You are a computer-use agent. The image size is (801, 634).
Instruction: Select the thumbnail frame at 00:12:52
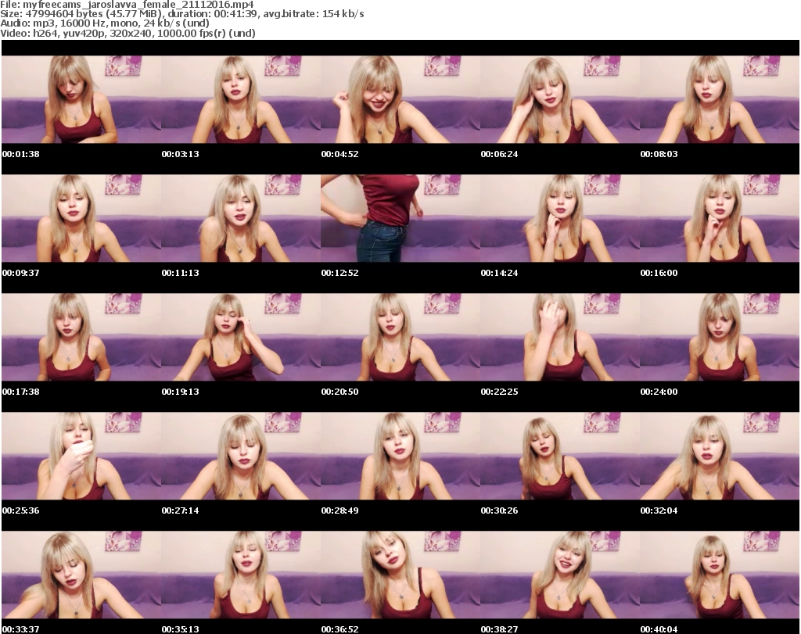(x=400, y=218)
